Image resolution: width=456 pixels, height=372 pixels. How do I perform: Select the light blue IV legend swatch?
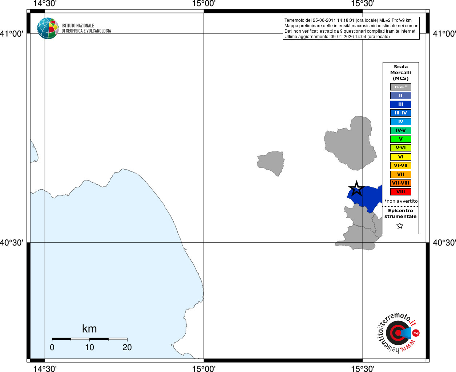click(401, 122)
